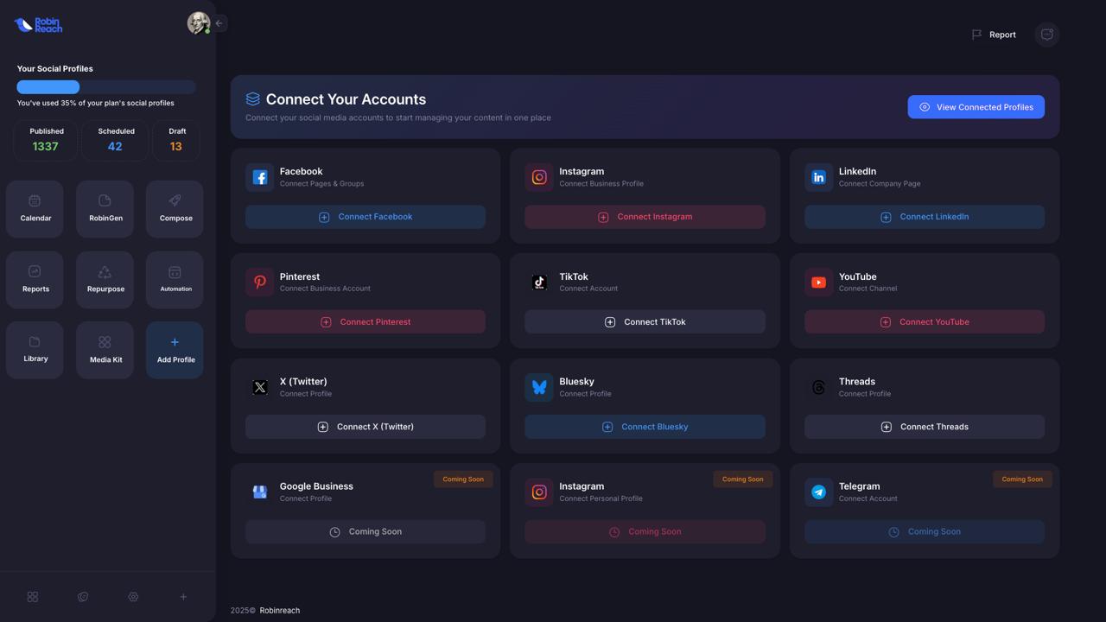Click the Connect Bluesky button
The height and width of the screenshot is (622, 1106).
click(x=645, y=427)
